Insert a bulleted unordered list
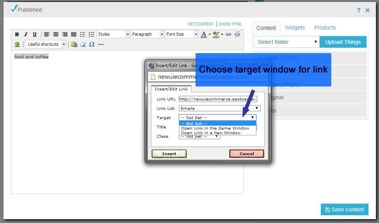Viewport: 379px width, 223px height. pos(82,35)
